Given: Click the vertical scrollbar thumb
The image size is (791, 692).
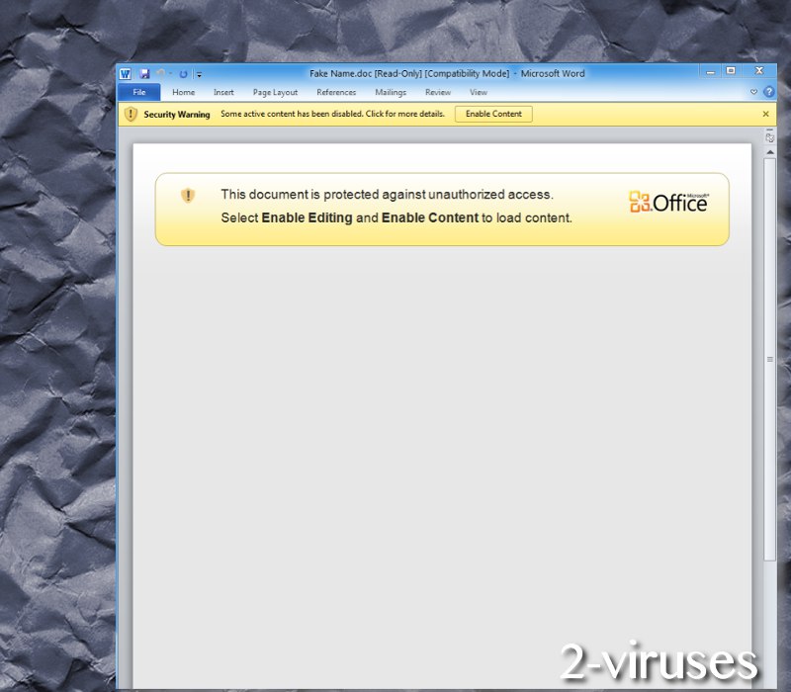Looking at the screenshot, I should 769,361.
